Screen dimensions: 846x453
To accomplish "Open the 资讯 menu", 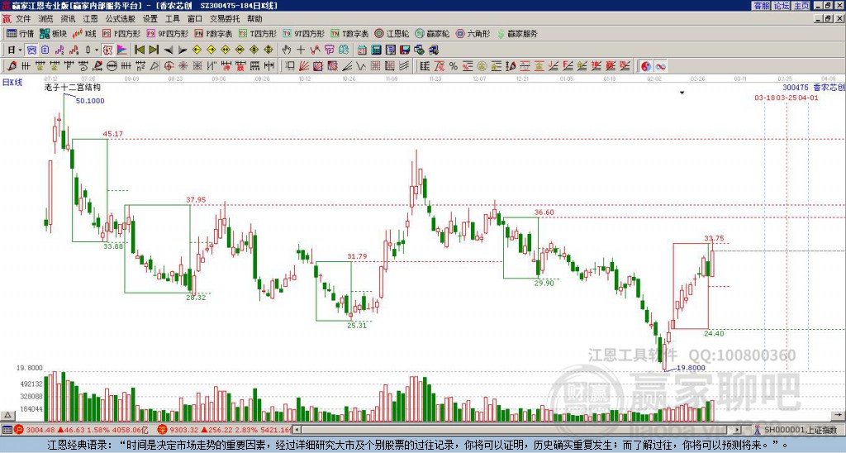I will tap(68, 19).
